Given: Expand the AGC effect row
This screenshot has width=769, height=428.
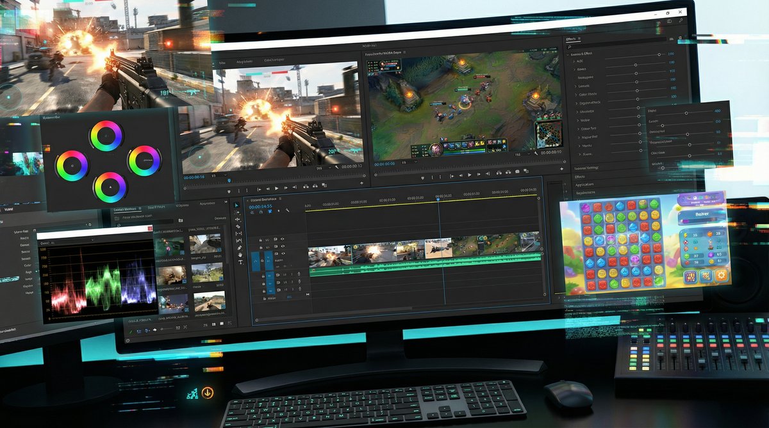Looking at the screenshot, I should [x=574, y=61].
